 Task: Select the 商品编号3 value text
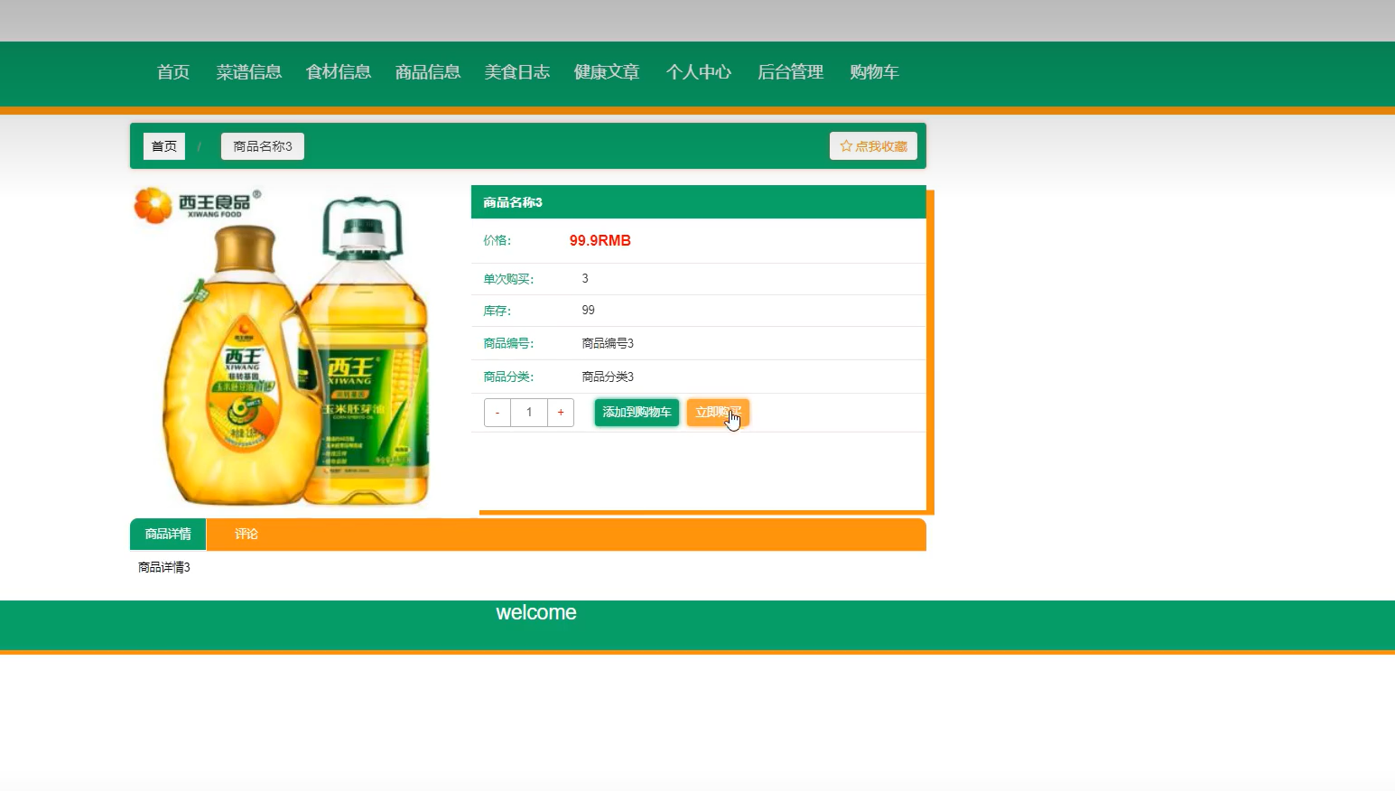(x=608, y=343)
